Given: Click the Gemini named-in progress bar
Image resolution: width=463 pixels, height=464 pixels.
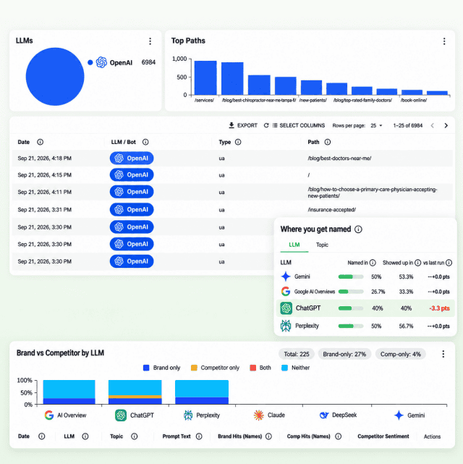Looking at the screenshot, I should [351, 277].
